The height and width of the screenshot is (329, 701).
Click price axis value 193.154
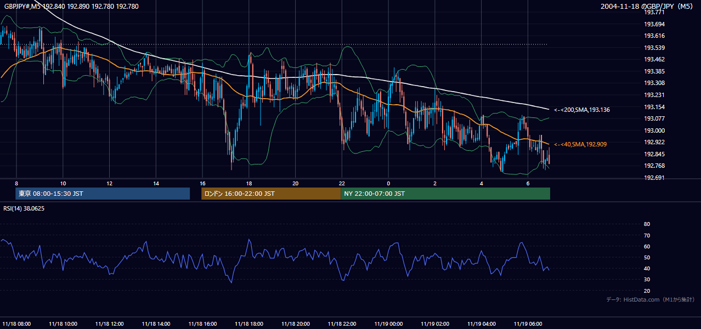tap(654, 107)
